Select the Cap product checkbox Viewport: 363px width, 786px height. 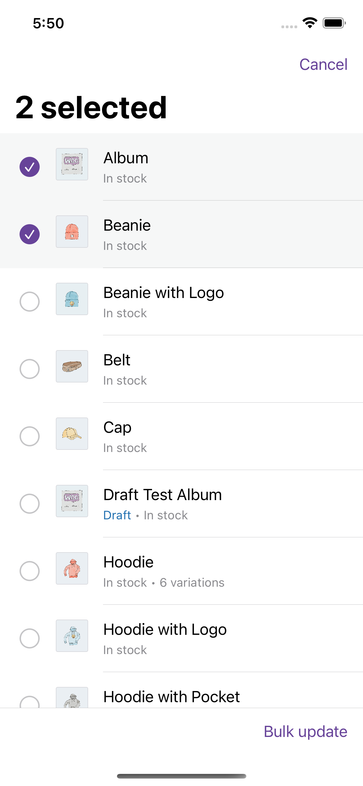pyautogui.click(x=29, y=436)
